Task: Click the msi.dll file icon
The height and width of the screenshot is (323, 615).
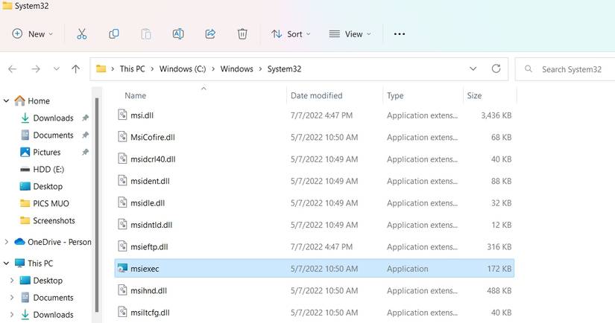Action: [x=122, y=115]
